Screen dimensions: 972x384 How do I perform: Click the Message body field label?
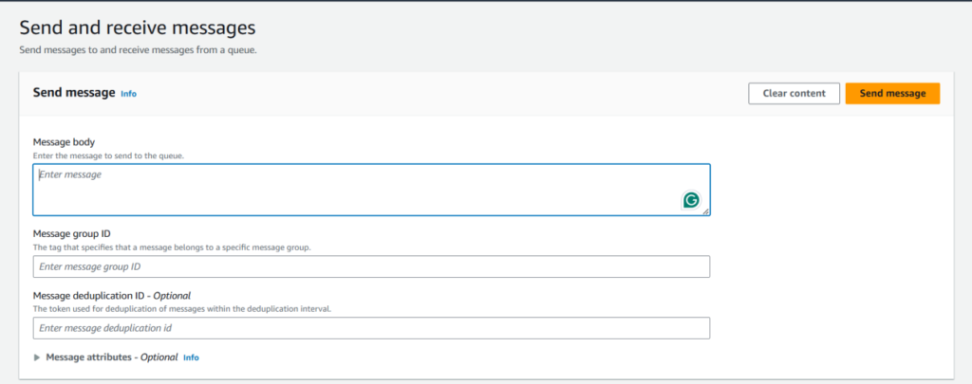64,142
